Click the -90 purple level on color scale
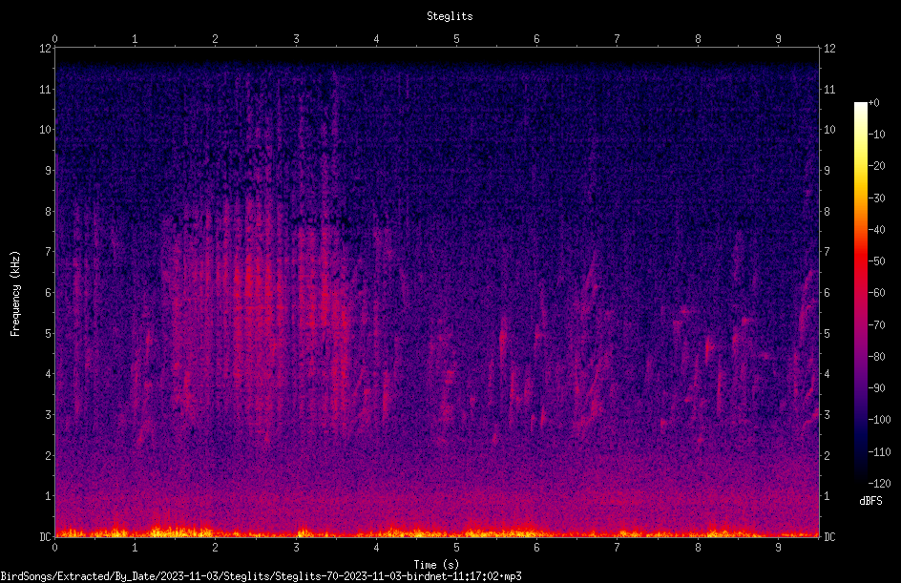This screenshot has height=583, width=901. point(876,388)
